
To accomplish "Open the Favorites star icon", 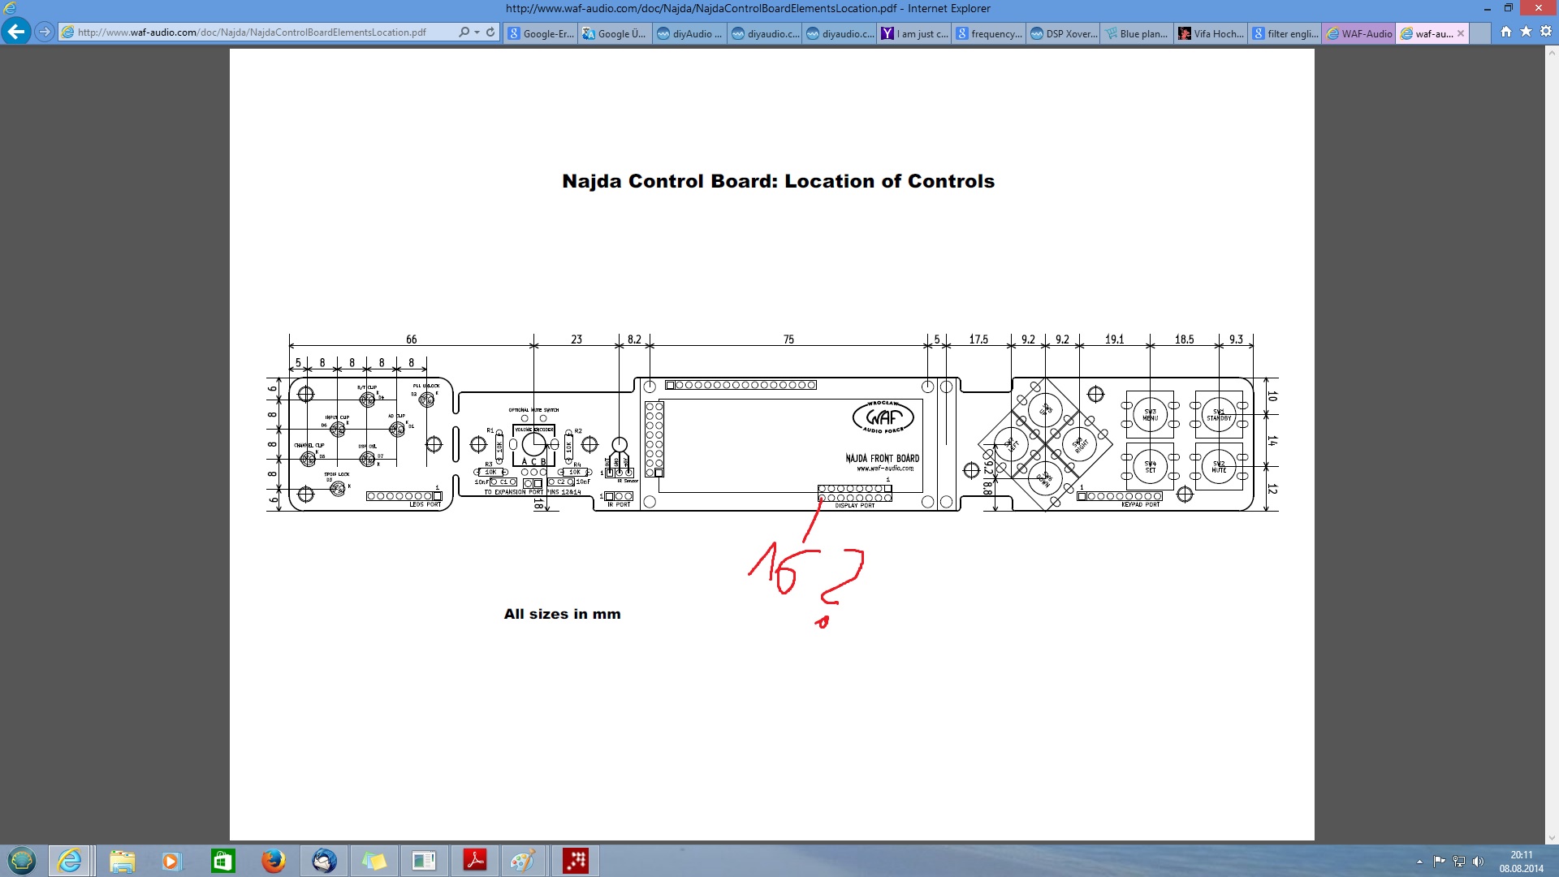I will [1526, 32].
